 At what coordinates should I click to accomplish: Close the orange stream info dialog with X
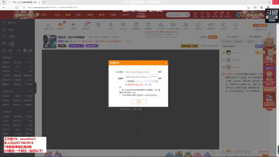tap(165, 63)
